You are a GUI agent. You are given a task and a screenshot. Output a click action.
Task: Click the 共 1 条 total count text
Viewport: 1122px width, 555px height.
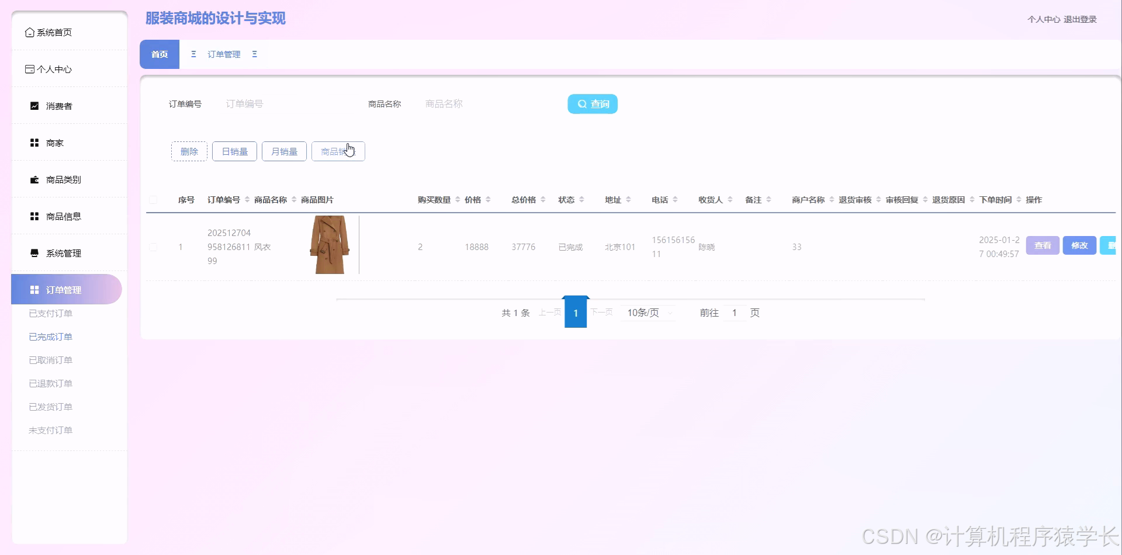[x=515, y=313]
